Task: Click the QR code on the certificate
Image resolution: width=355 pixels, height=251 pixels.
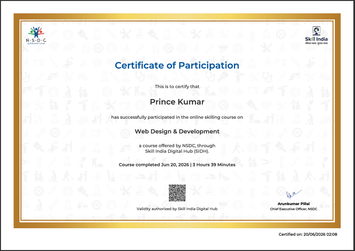Action: (x=177, y=193)
